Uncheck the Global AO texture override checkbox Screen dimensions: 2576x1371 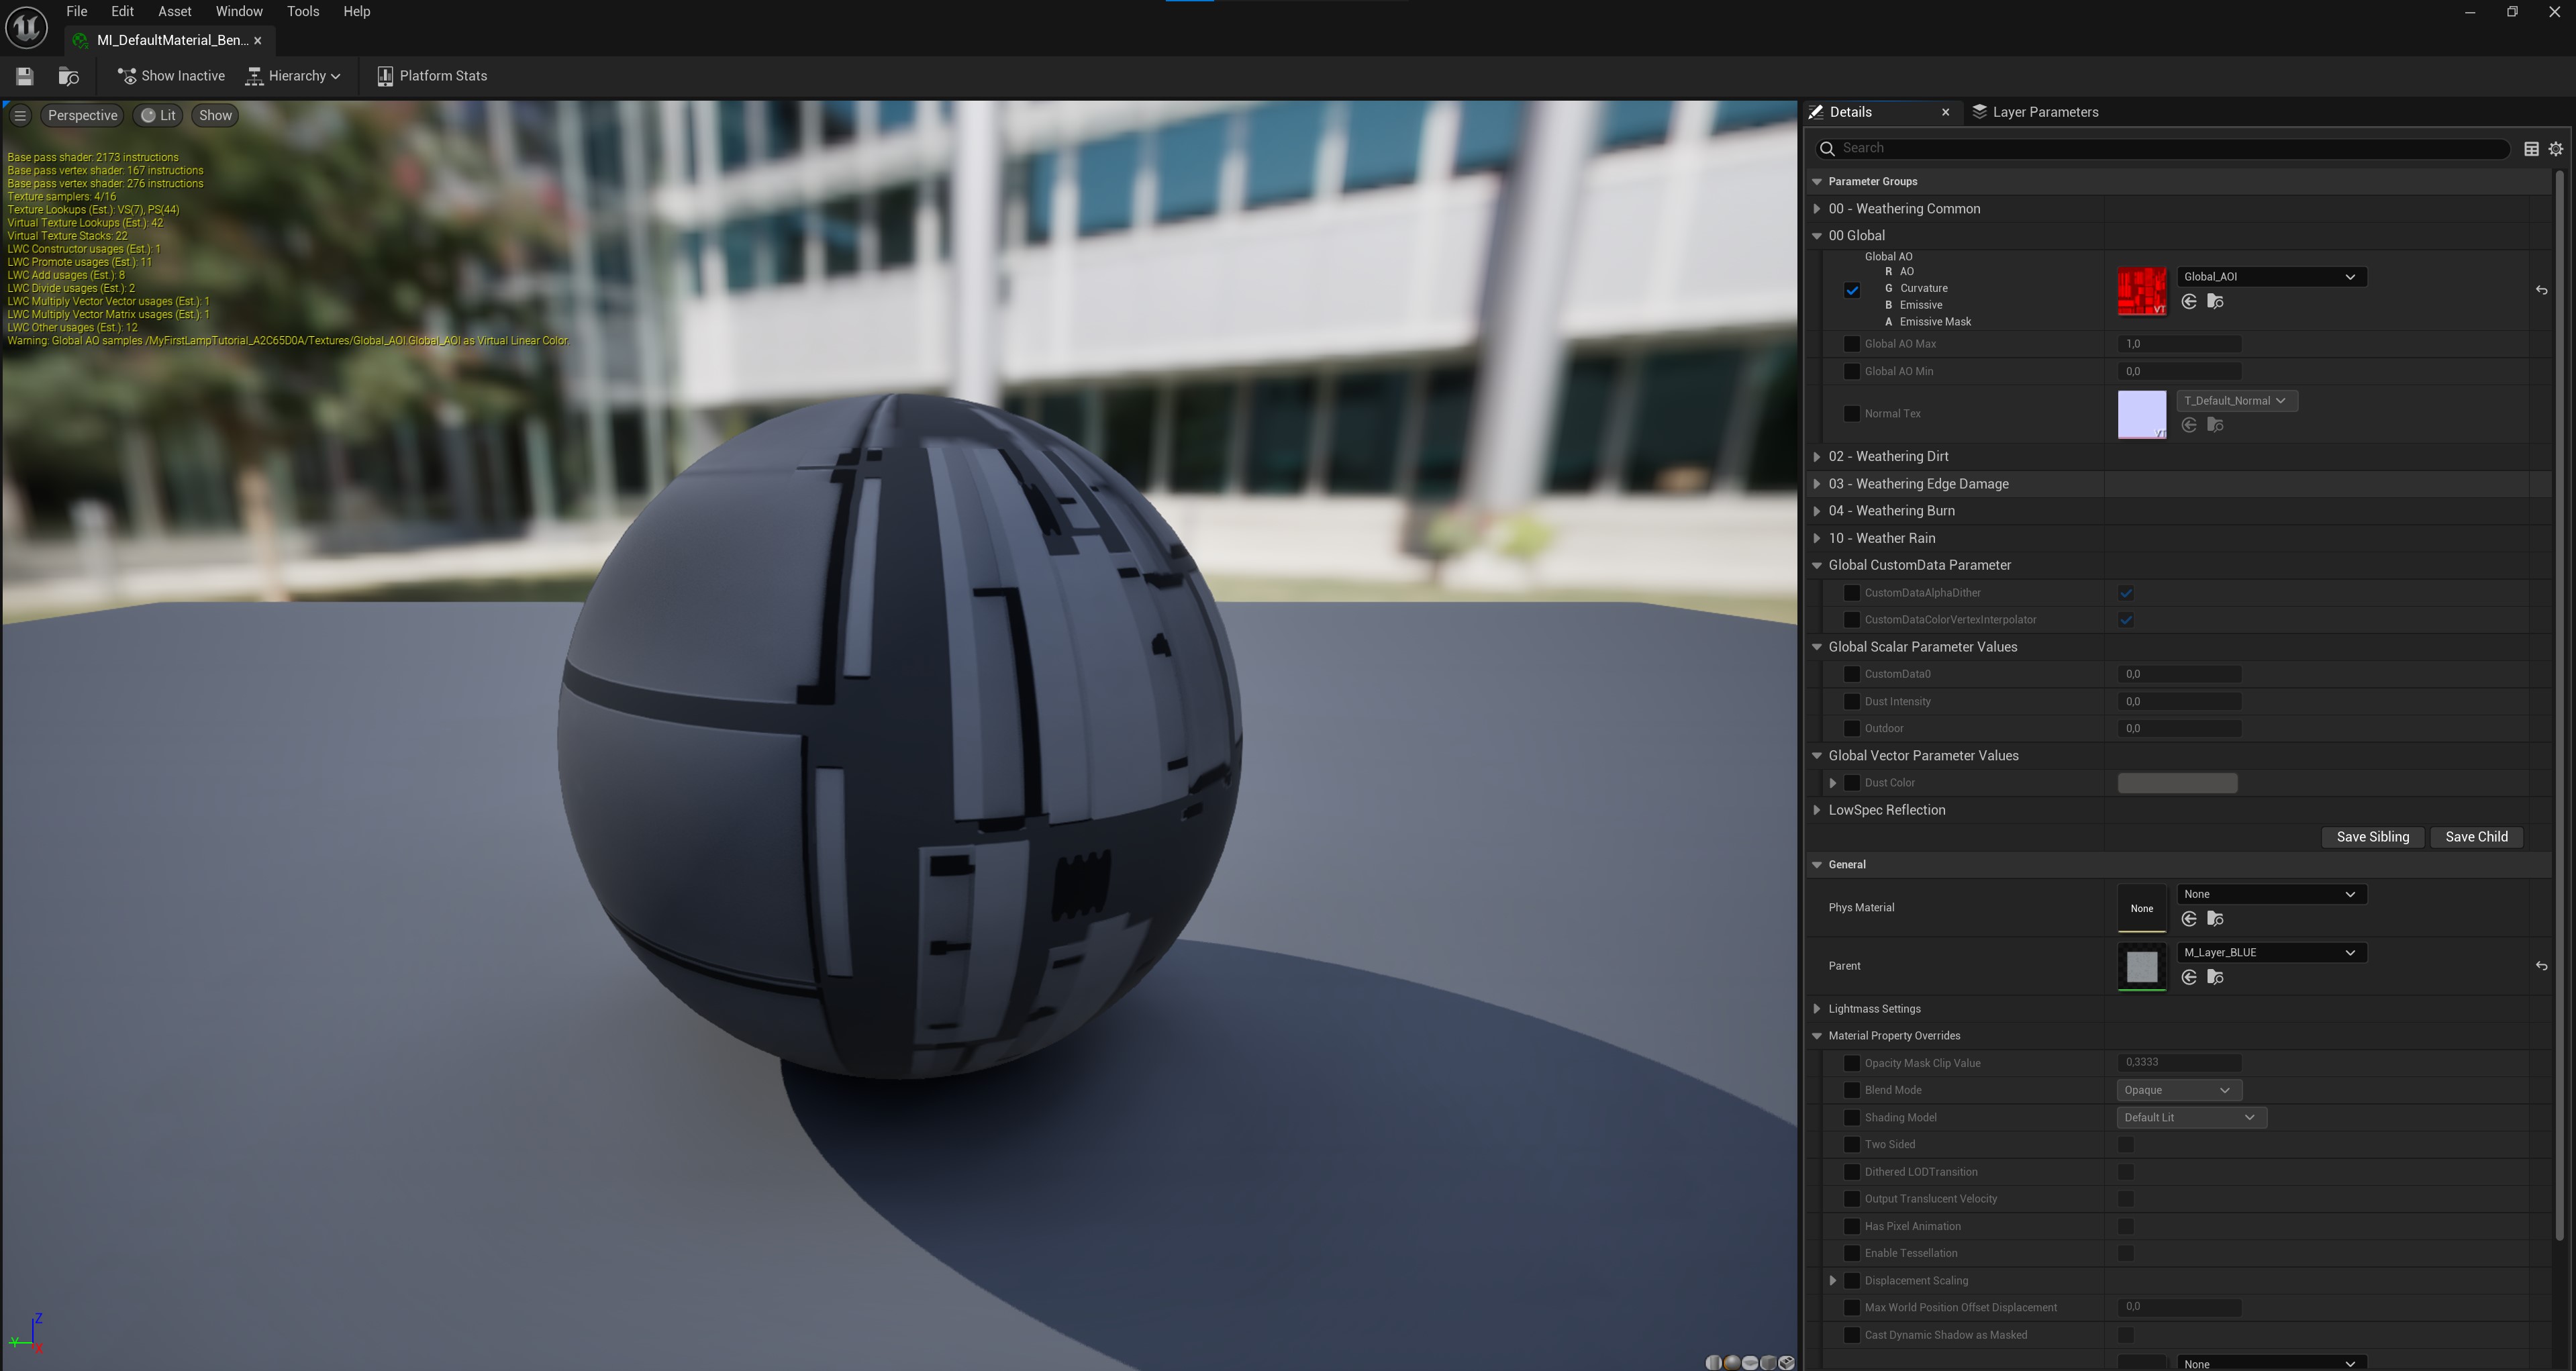(1852, 290)
